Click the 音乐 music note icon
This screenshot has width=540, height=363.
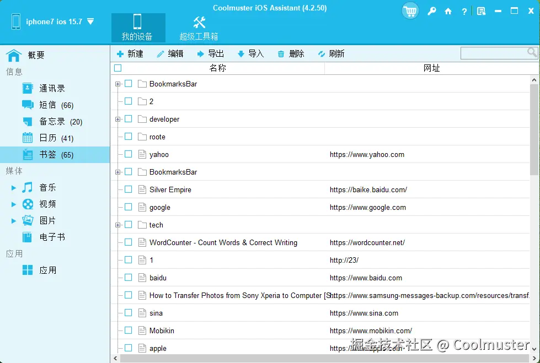(28, 187)
